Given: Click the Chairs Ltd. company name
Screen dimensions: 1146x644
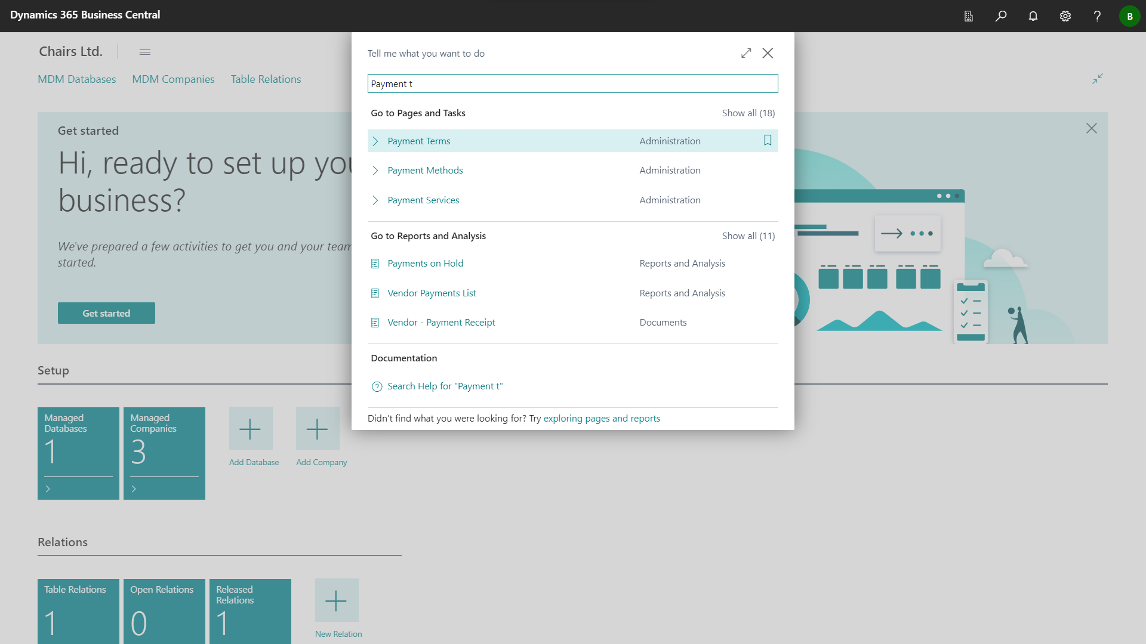Looking at the screenshot, I should tap(71, 52).
